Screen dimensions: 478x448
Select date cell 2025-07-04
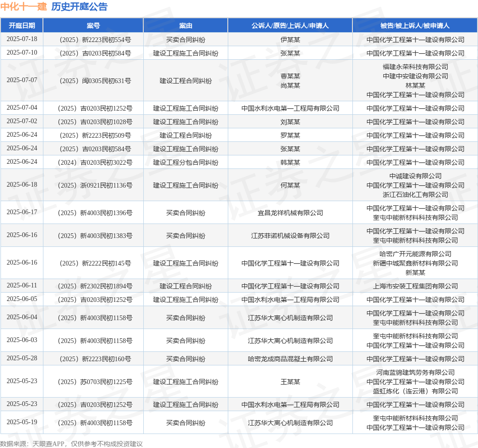coord(22,108)
